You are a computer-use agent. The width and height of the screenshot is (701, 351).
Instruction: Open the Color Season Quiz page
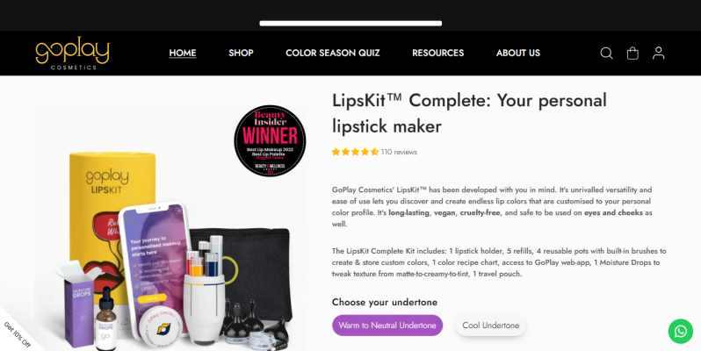(333, 53)
